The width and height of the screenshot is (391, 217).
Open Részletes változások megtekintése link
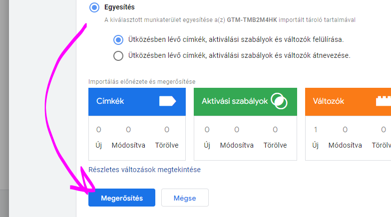(x=144, y=170)
